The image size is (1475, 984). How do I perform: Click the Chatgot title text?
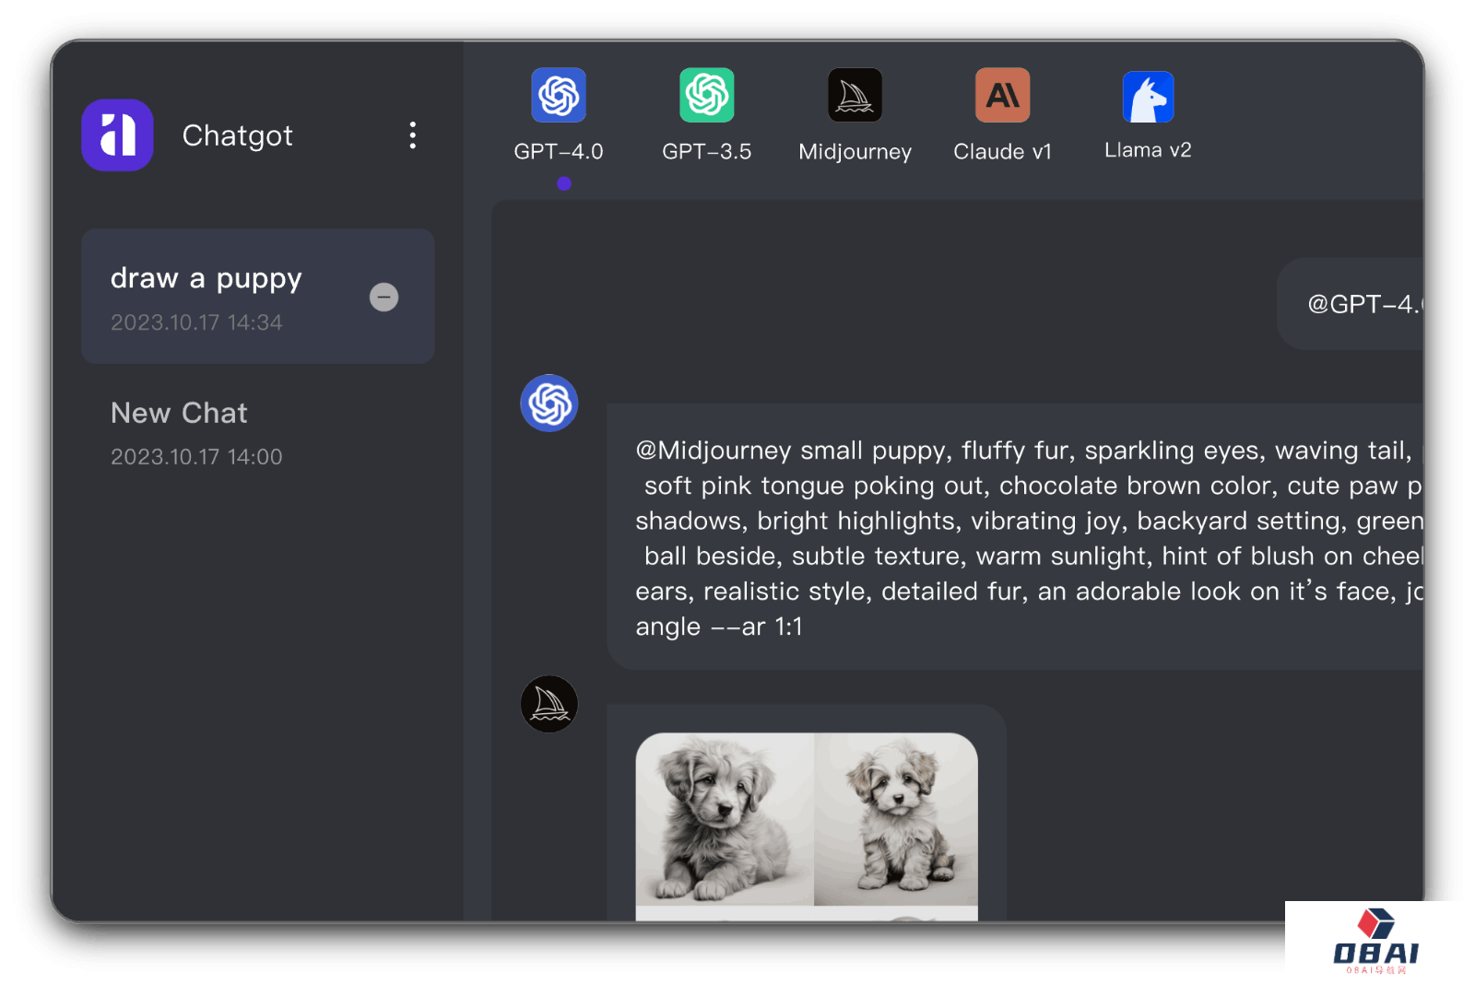click(x=237, y=135)
